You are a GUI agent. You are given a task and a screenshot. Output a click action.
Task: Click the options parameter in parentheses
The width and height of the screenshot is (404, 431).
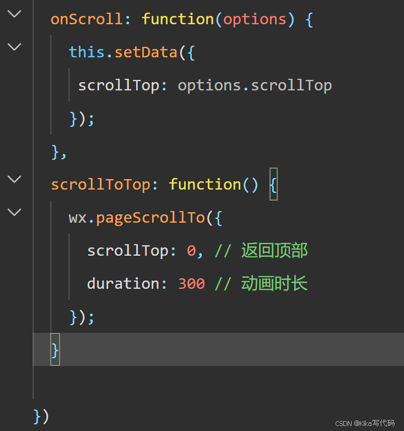[255, 20]
